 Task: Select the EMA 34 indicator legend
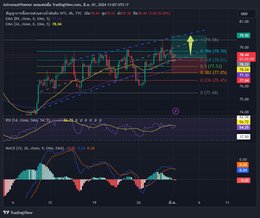33,24
